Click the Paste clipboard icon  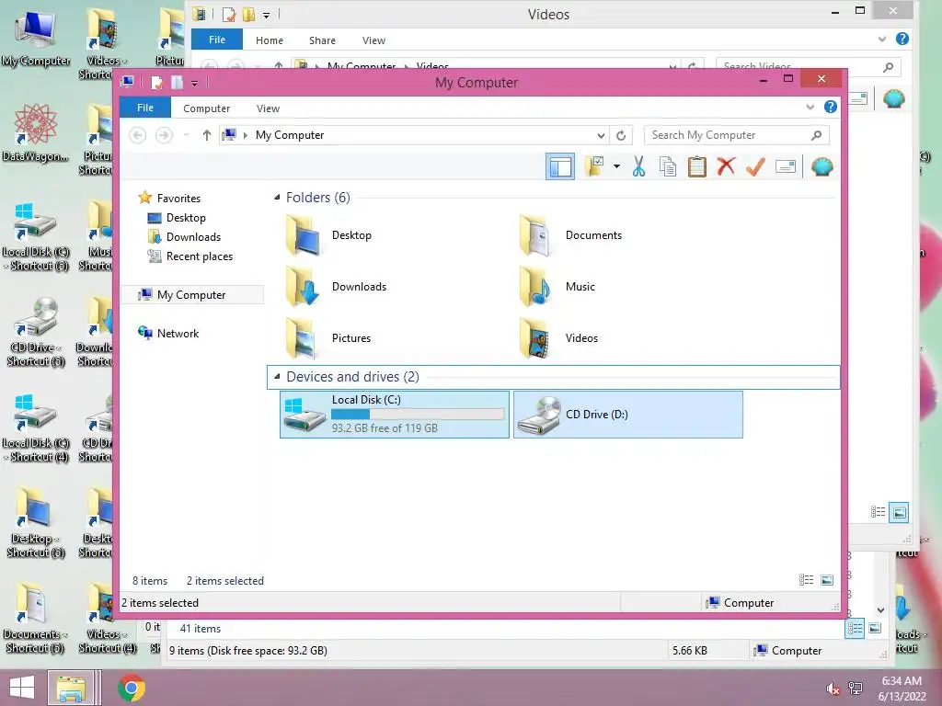click(697, 166)
